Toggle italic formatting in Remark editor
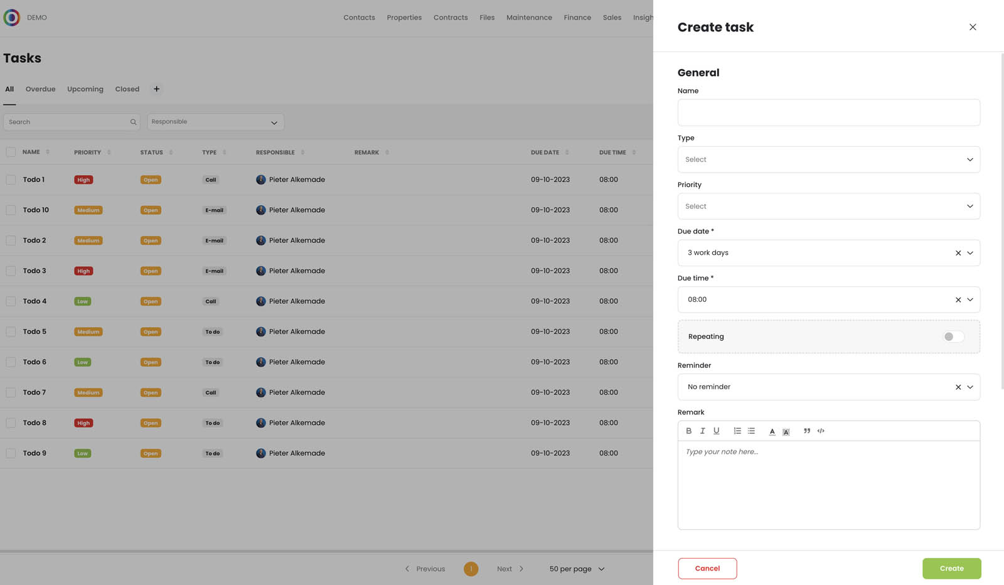The width and height of the screenshot is (1004, 585). [702, 431]
